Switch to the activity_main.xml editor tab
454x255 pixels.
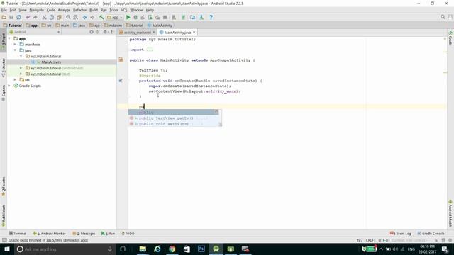pos(137,33)
